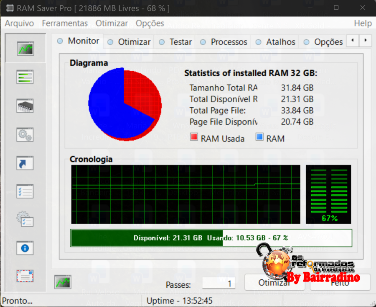Click the monitor graph icon beside Passes
Screen dimensions: 376x307
pos(63,282)
